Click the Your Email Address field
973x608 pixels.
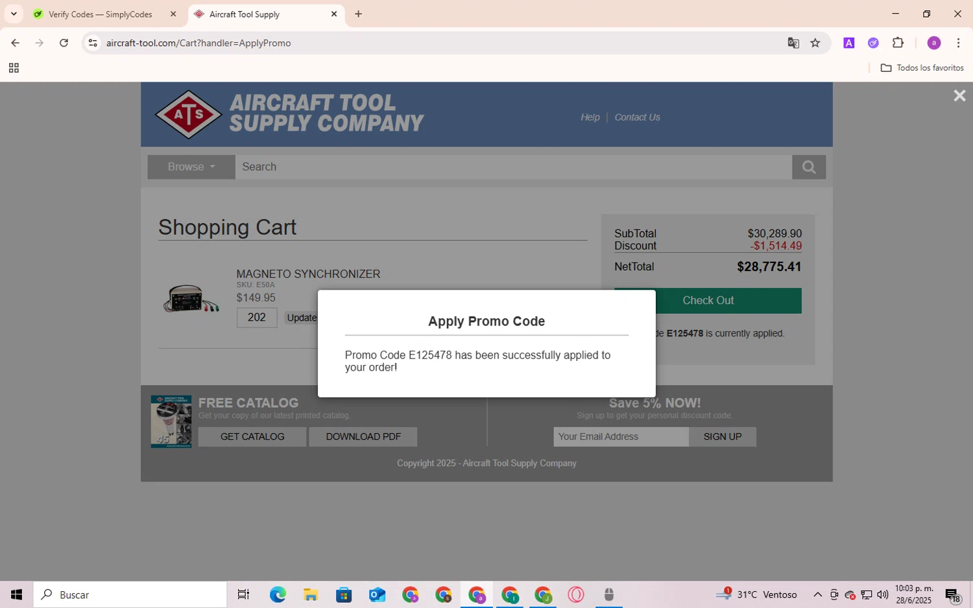[621, 437]
